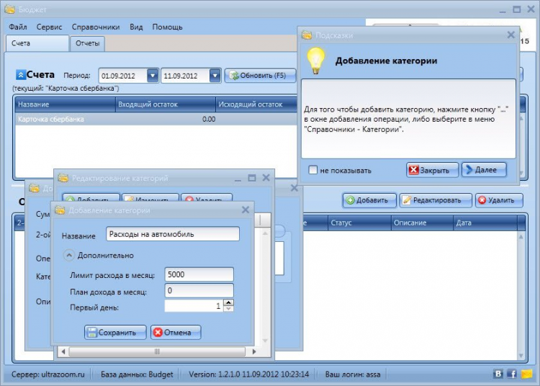Click Удалить in Редактирование категорий window
This screenshot has width=540, height=386.
[x=207, y=198]
